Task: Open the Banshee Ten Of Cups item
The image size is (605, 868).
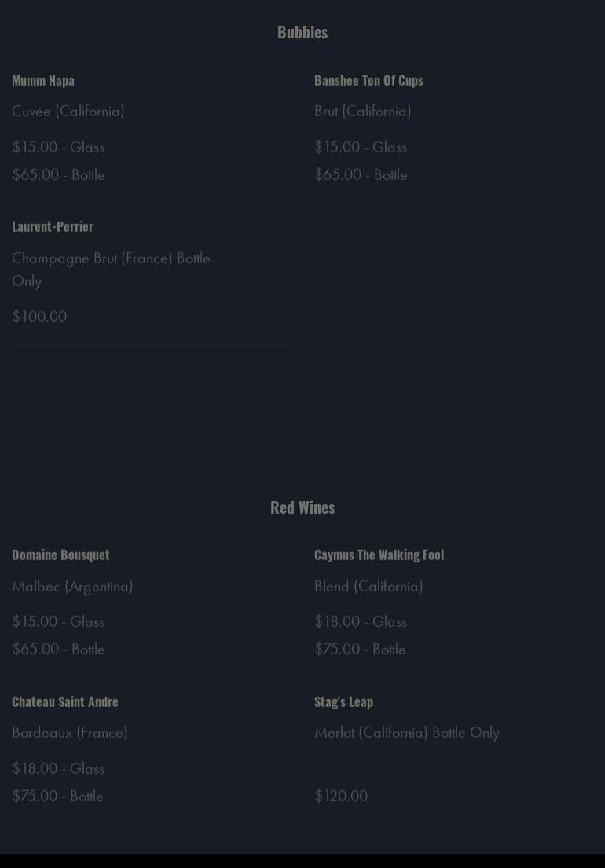Action: tap(368, 80)
